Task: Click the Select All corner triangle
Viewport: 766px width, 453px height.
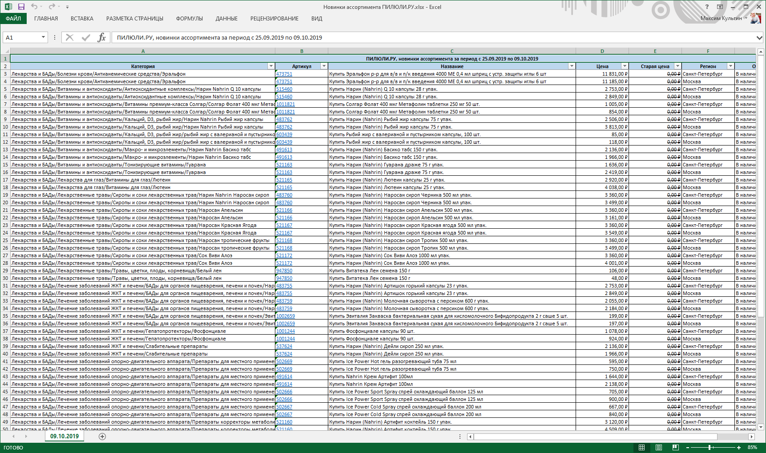Action: pyautogui.click(x=5, y=51)
